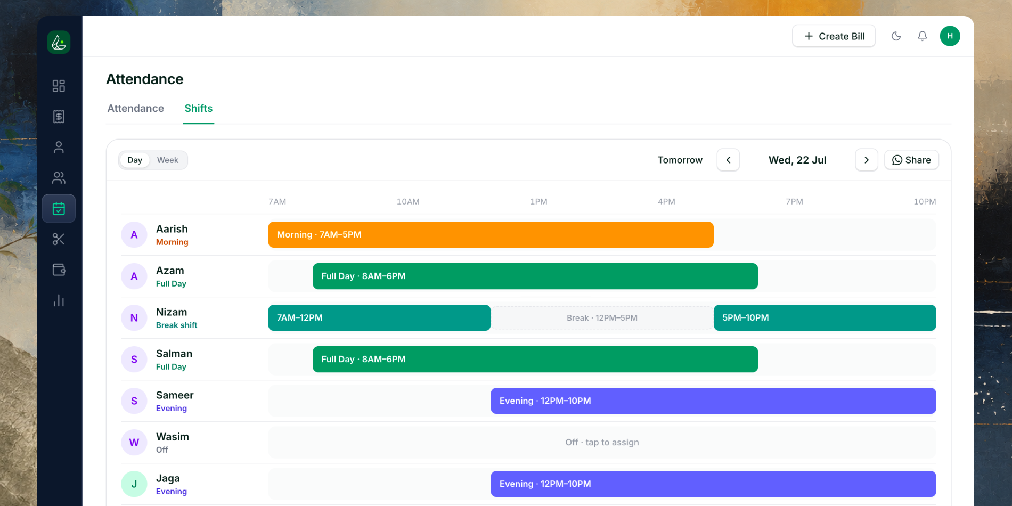Click Azam's avatar circle
This screenshot has height=506, width=1012.
coord(134,276)
